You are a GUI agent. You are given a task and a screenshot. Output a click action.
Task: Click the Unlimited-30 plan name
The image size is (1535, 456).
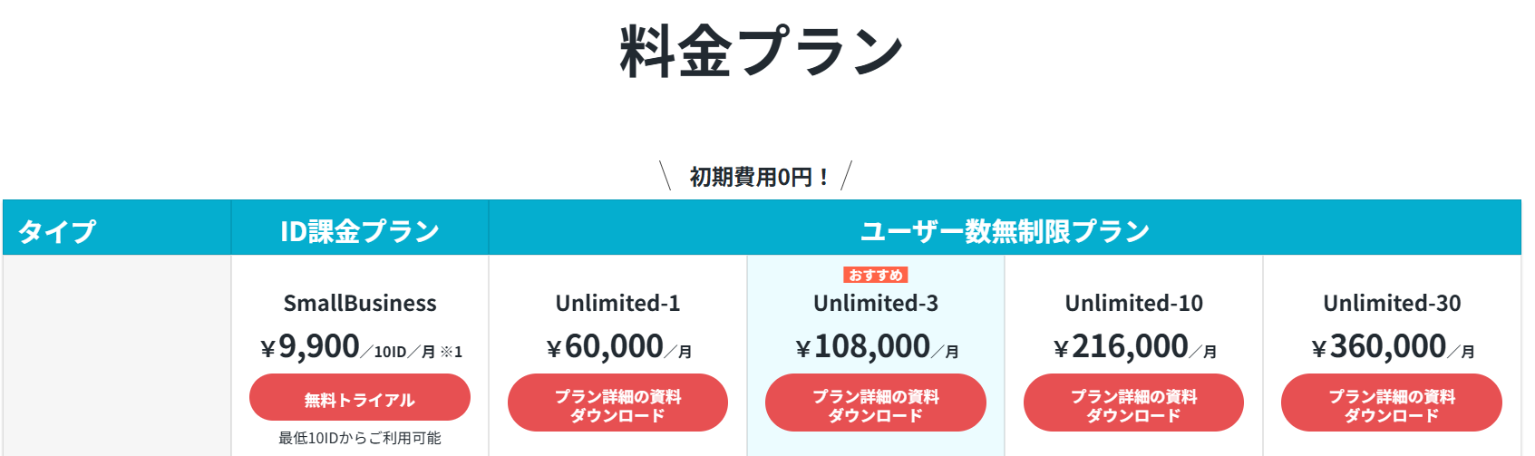coord(1392,303)
